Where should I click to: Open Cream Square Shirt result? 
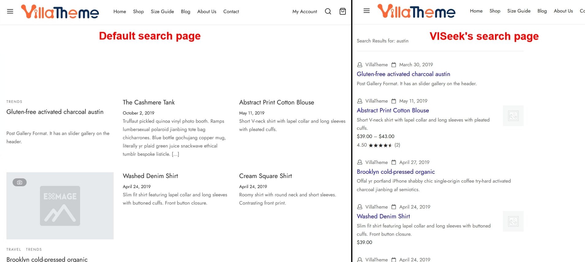[x=265, y=176]
